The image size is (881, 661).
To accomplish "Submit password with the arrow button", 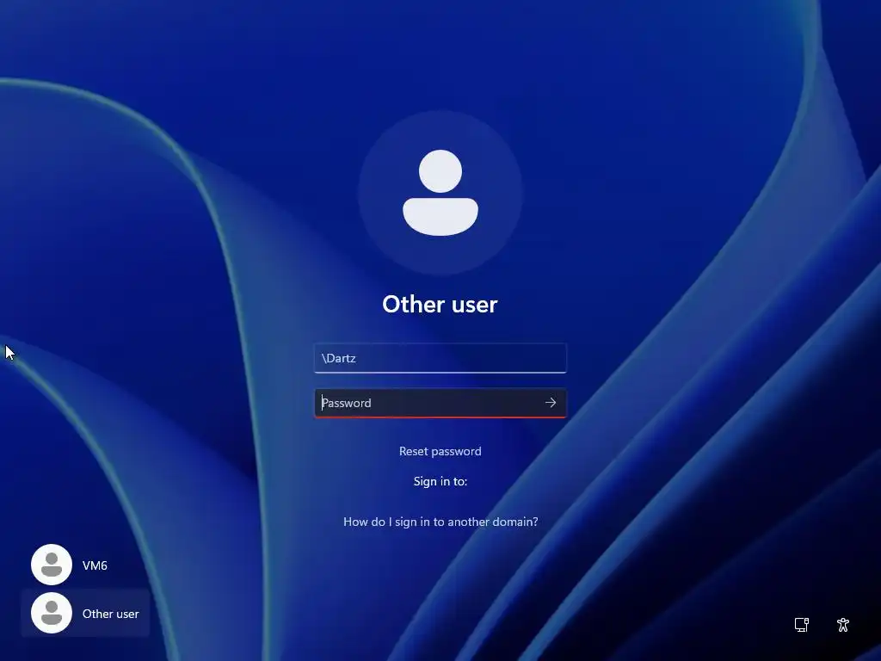I will pyautogui.click(x=551, y=403).
